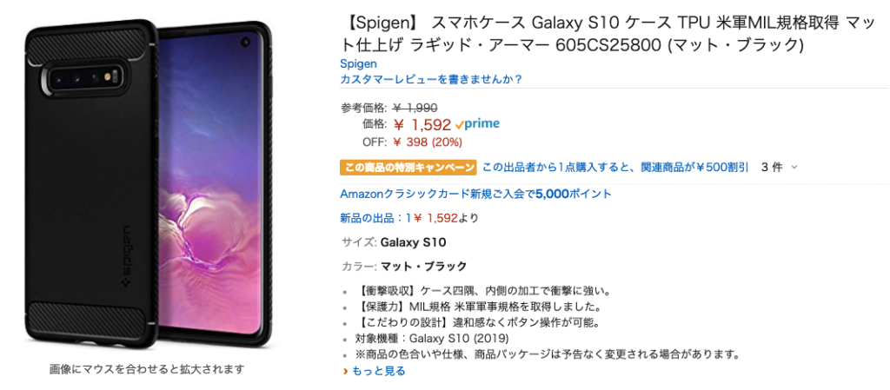Click the Galaxy S10 size value
This screenshot has width=890, height=390.
point(413,242)
